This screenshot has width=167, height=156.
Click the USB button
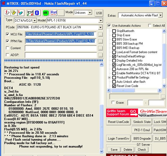[99, 13]
